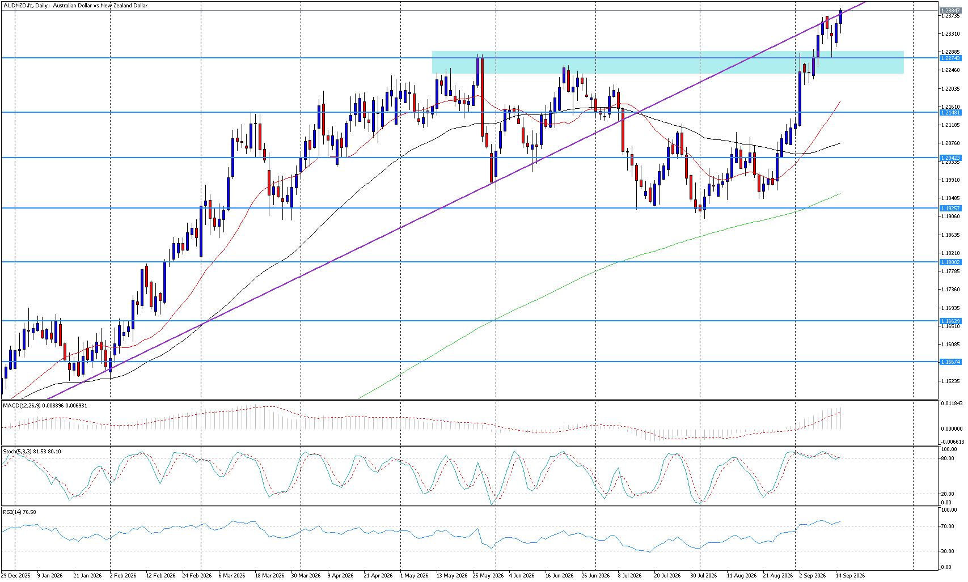This screenshot has width=968, height=582.
Task: Click the 6 Mar 2026 date label
Action: (231, 576)
